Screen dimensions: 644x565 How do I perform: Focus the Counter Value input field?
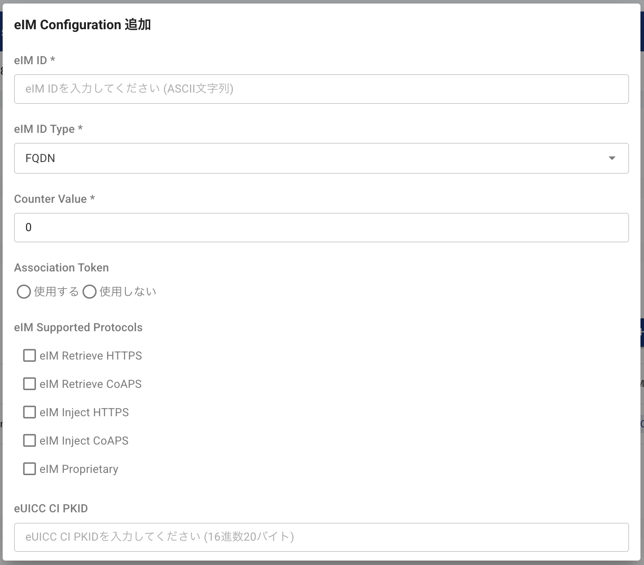[x=321, y=228]
